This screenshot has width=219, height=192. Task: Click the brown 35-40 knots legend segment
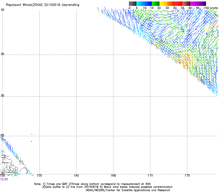(x=186, y=4)
